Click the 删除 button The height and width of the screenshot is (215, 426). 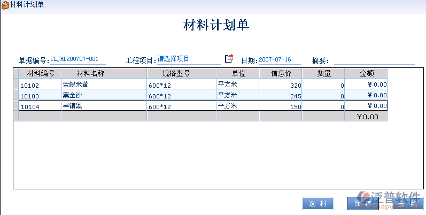[x=408, y=203]
